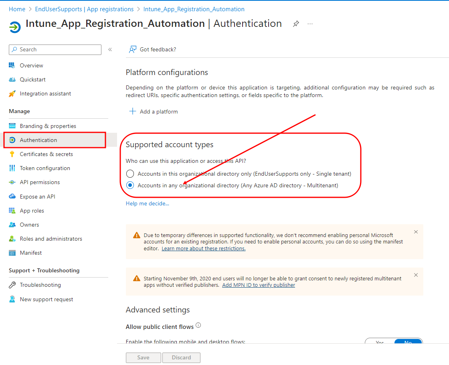
Task: Focus the sidebar Search field
Action: pos(55,50)
